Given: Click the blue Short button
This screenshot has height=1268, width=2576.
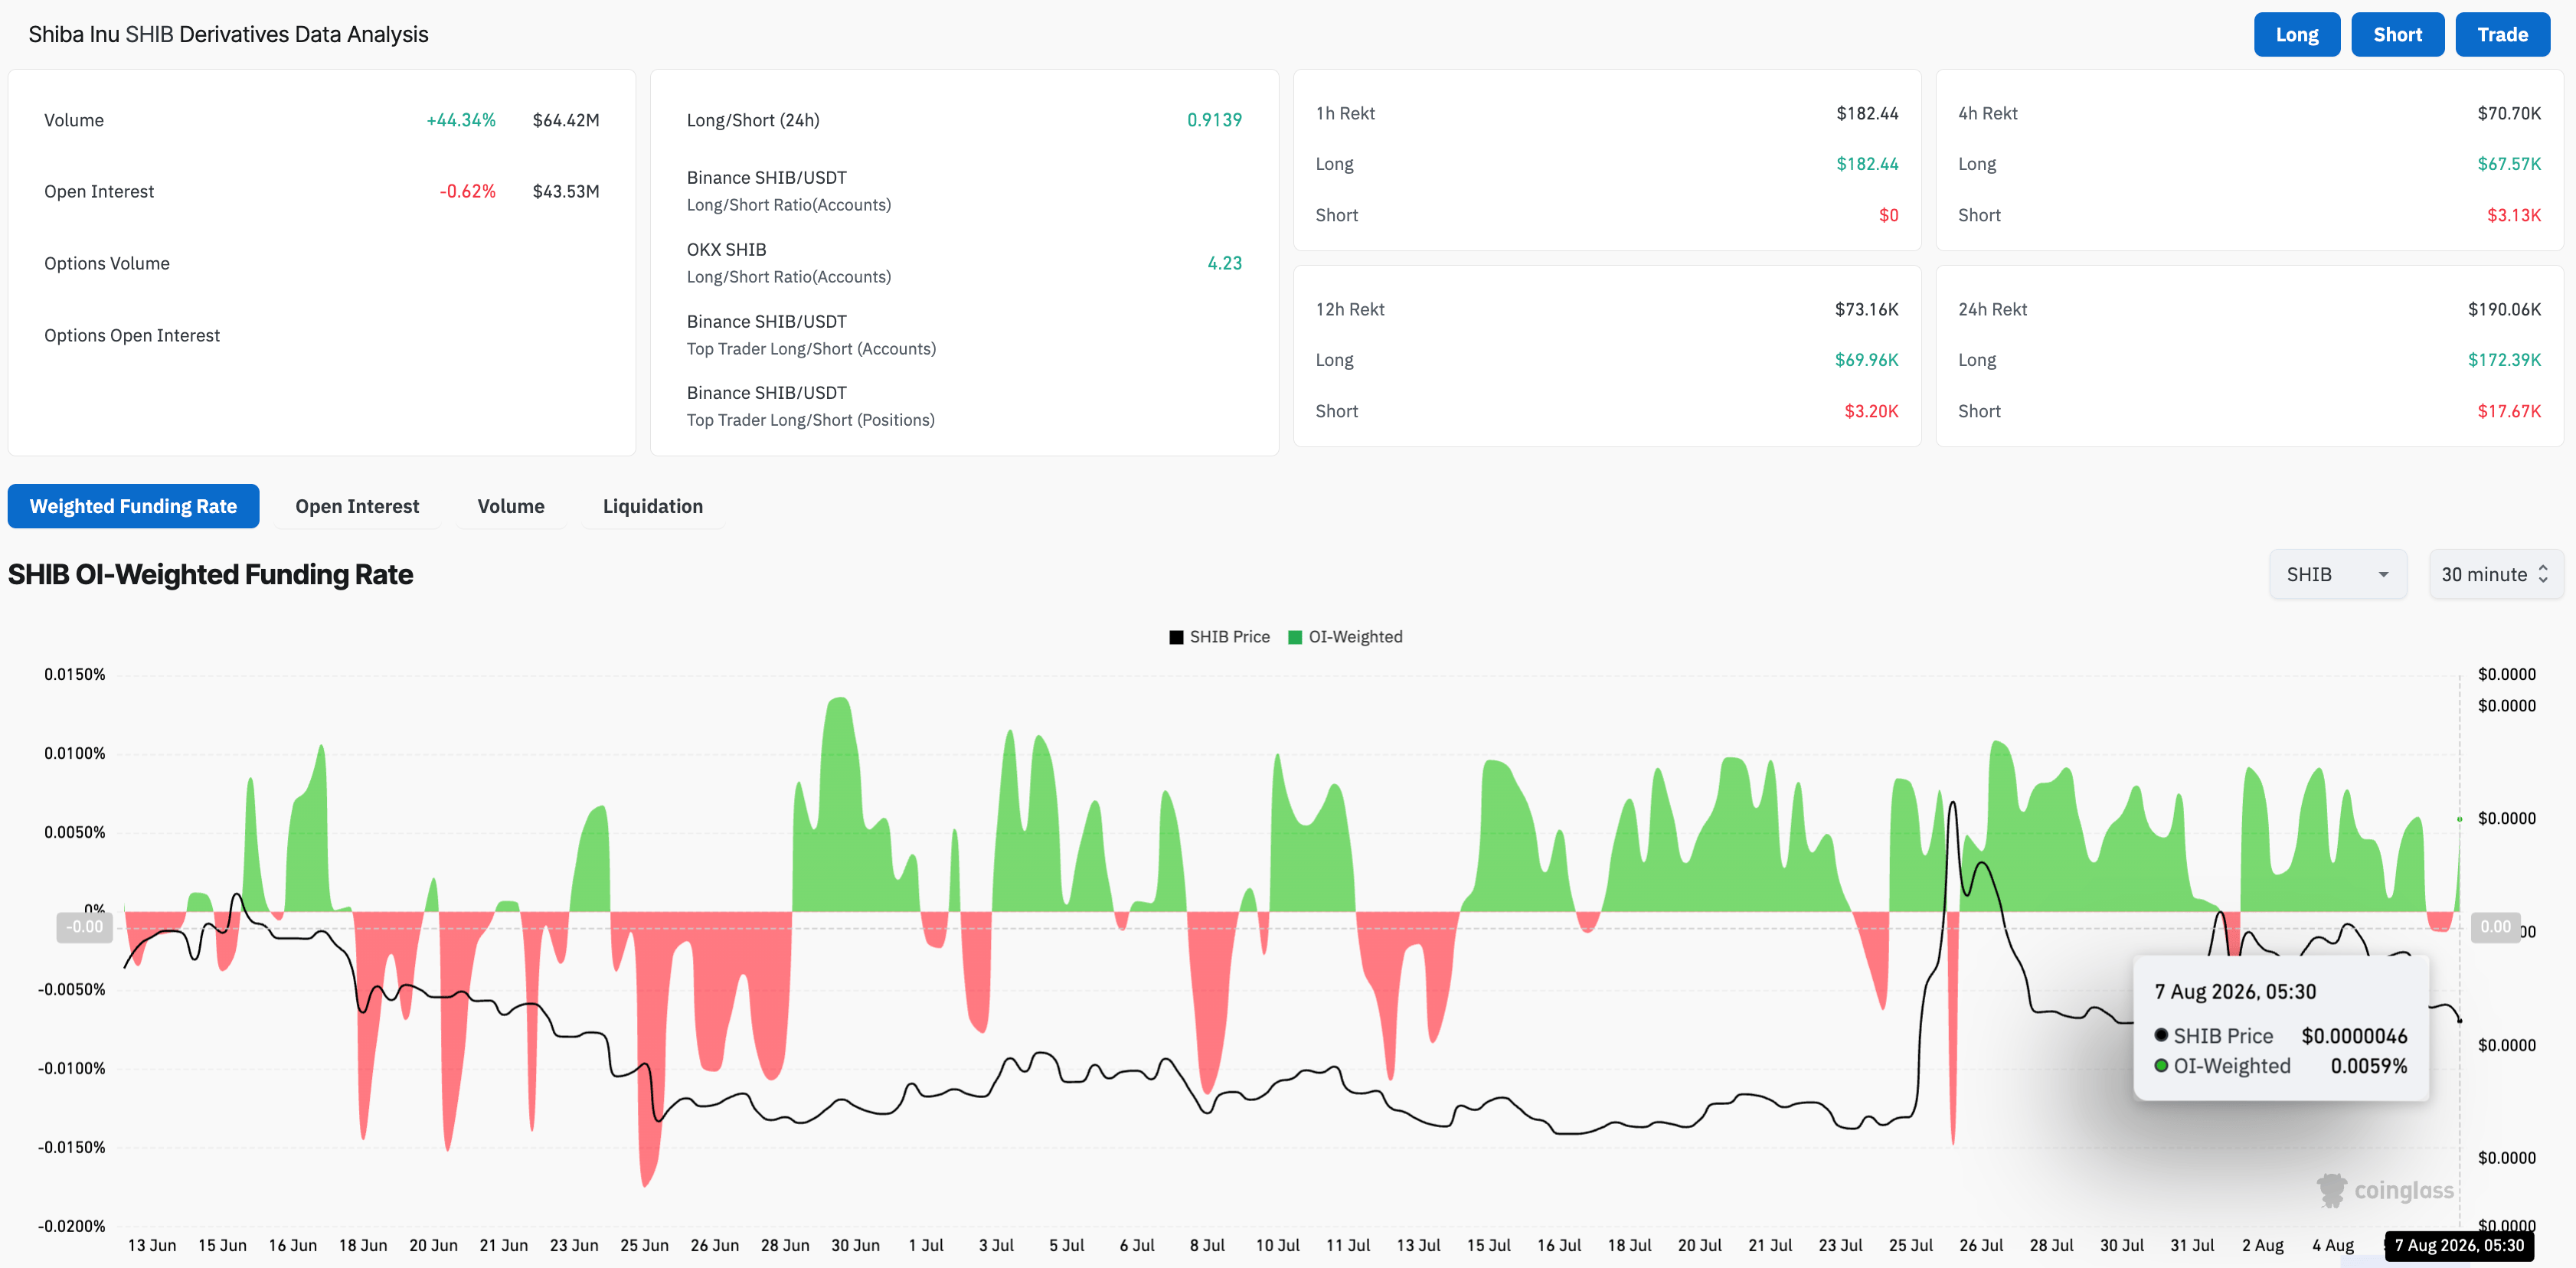Looking at the screenshot, I should 2397,35.
